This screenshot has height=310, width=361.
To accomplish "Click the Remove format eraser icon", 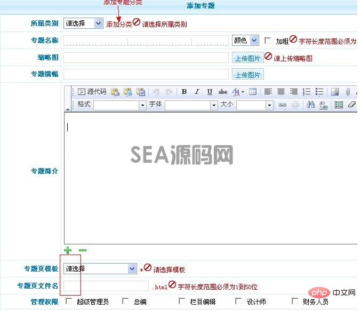I will [x=352, y=105].
